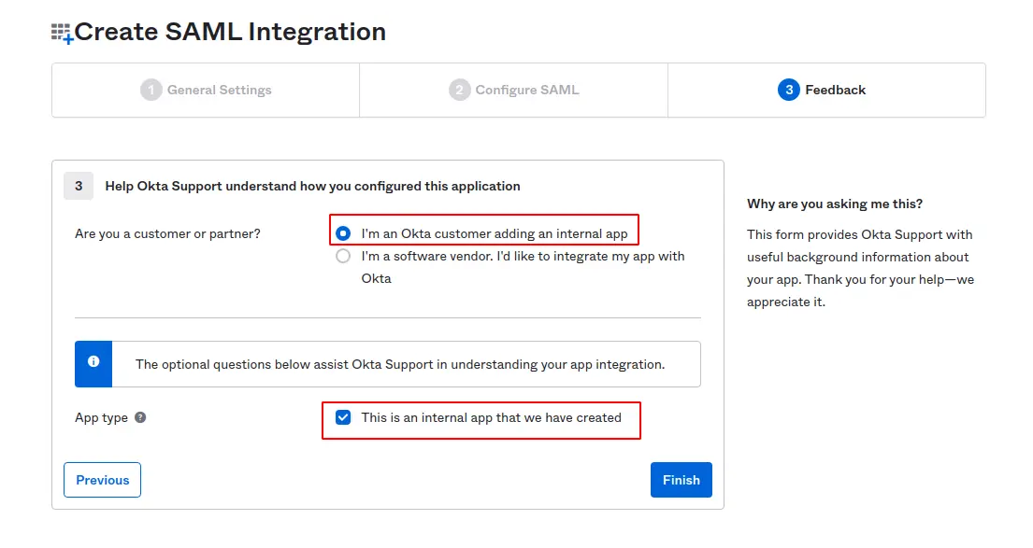Image resolution: width=1033 pixels, height=548 pixels.
Task: Uncheck the internal app we created checkbox
Action: [343, 417]
